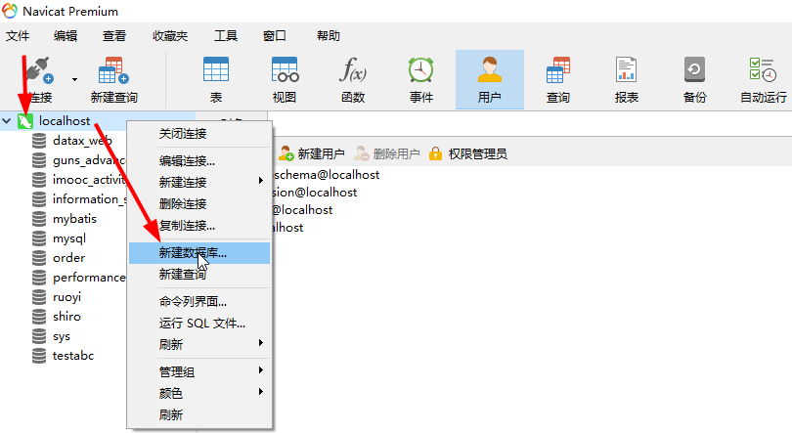Viewport: 792px width, 433px height.
Task: Click the Navicat Premium logo icon
Action: tap(10, 11)
